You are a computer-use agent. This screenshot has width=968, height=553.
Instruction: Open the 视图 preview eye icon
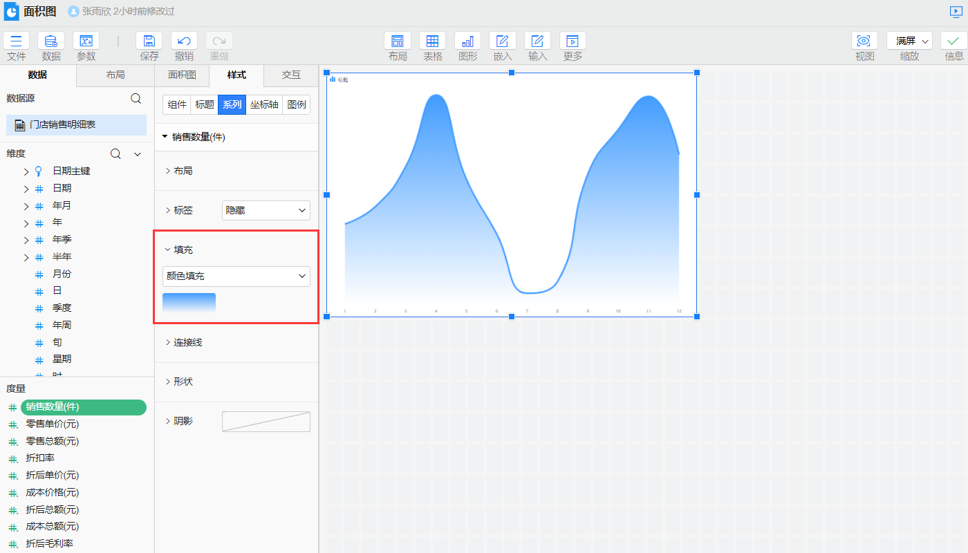pos(864,41)
